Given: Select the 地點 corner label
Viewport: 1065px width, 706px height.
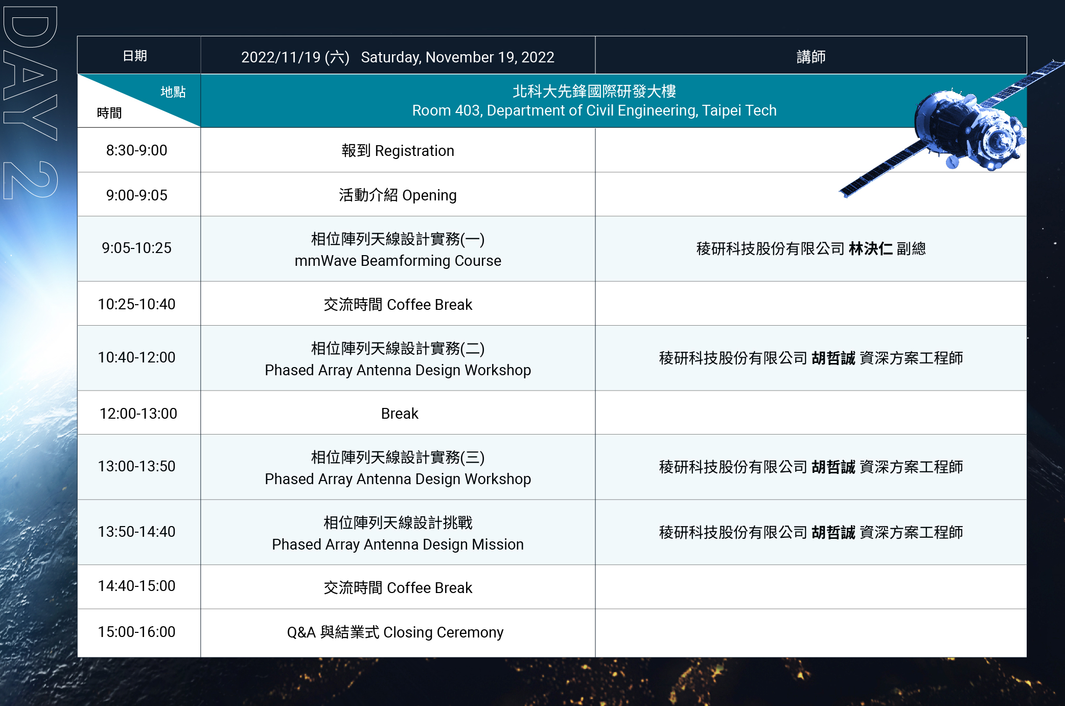Looking at the screenshot, I should (x=173, y=92).
